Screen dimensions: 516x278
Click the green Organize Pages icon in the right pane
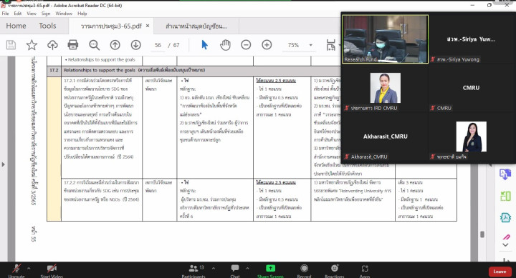click(x=505, y=196)
